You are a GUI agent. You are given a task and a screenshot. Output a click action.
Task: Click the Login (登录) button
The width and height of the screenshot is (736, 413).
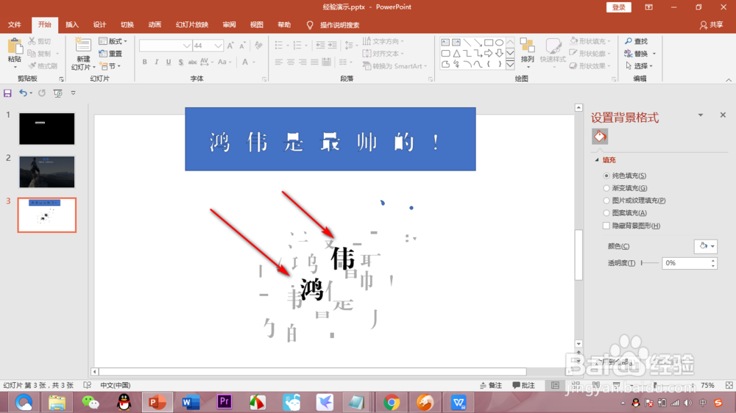[x=619, y=7]
